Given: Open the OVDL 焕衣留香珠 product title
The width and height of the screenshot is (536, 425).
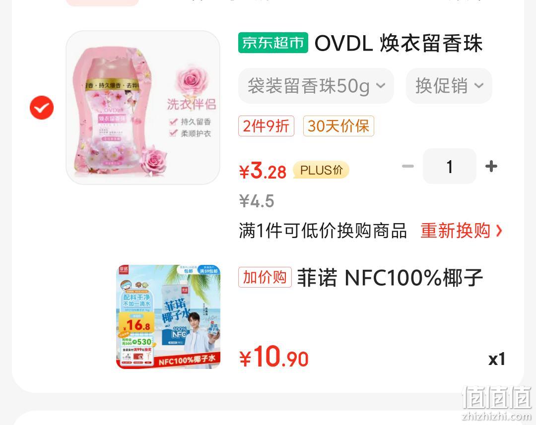Looking at the screenshot, I should click(398, 43).
